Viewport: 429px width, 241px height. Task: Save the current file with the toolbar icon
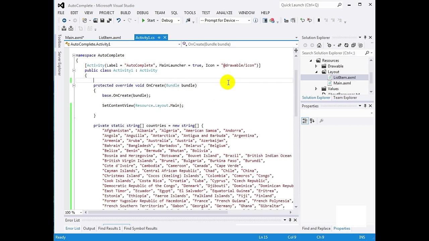click(102, 20)
